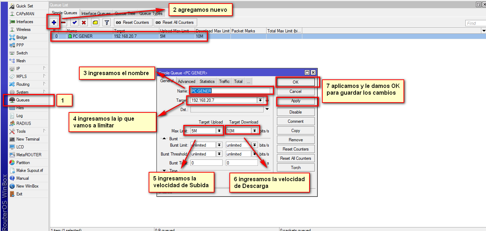
Task: Click Reset All Counters in toolbar
Action: [x=175, y=22]
